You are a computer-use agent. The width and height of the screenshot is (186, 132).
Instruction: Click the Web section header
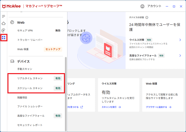pyautogui.click(x=21, y=22)
